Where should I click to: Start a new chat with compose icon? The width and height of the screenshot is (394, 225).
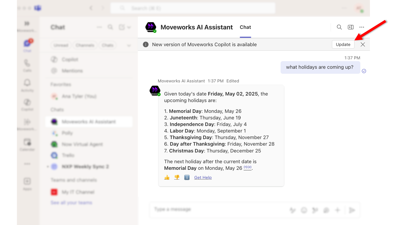(122, 27)
